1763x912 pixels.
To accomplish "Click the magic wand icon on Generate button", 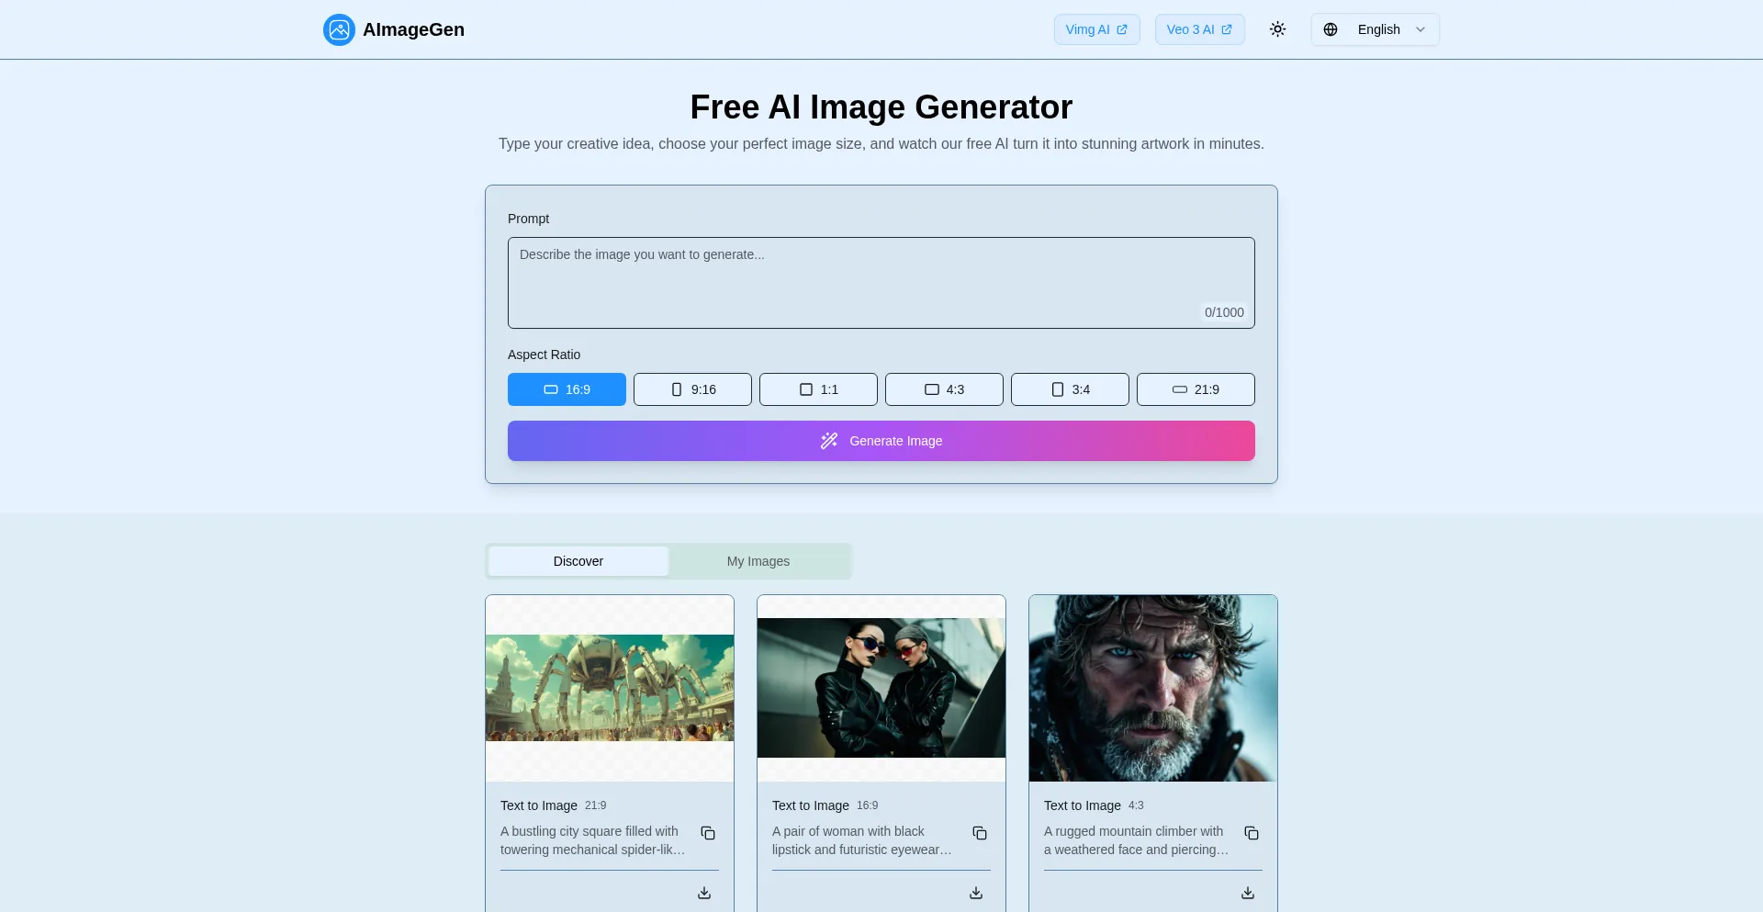I will pyautogui.click(x=829, y=441).
